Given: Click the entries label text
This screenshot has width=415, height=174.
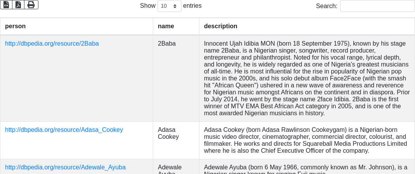Looking at the screenshot, I should coord(192,6).
